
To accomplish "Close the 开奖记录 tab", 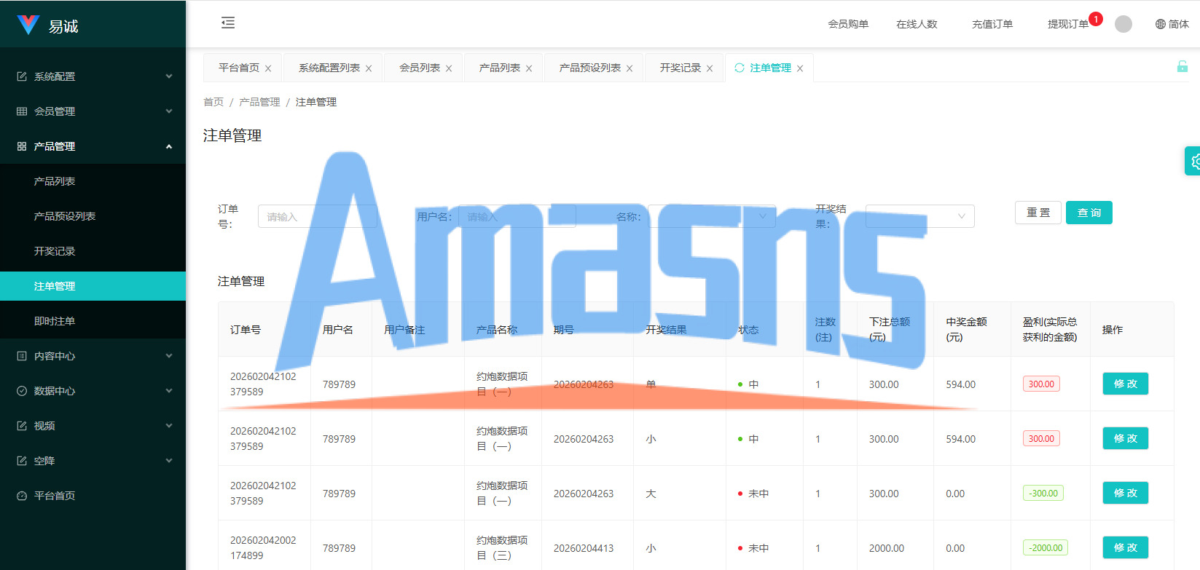I will point(710,68).
